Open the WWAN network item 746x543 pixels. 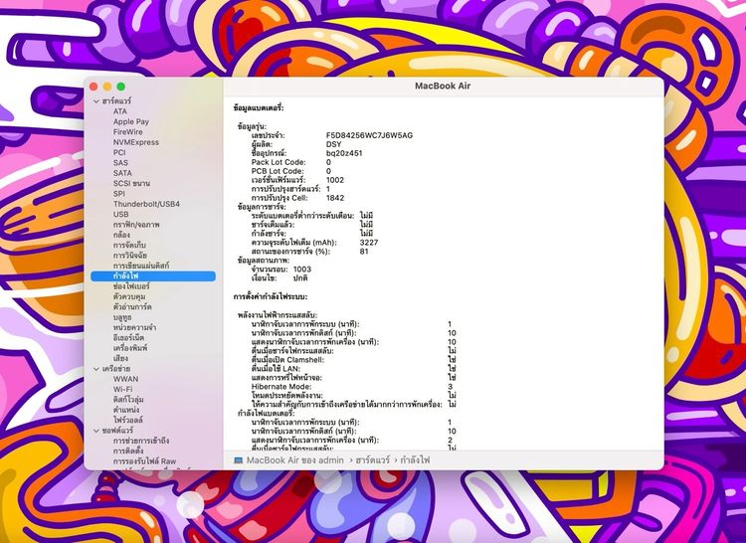125,379
